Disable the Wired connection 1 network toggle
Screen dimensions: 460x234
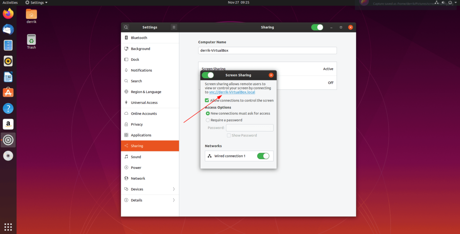[263, 156]
